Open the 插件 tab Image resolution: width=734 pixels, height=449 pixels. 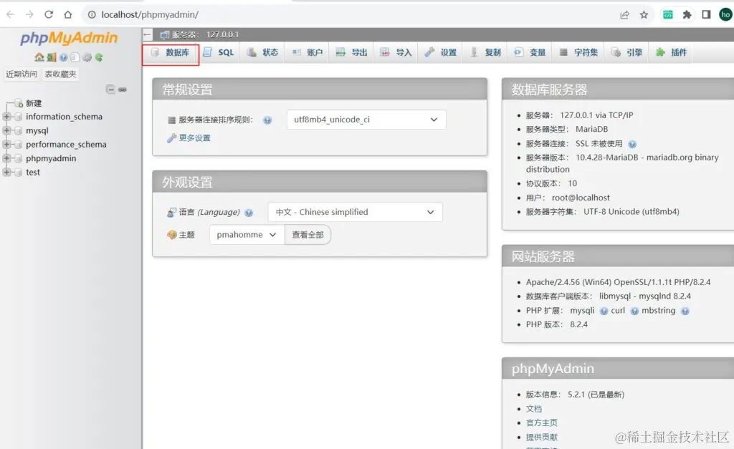(x=671, y=52)
